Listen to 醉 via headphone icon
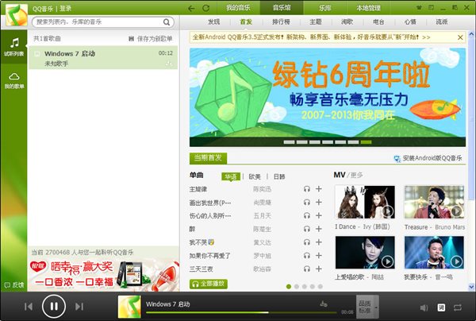 tap(307, 229)
